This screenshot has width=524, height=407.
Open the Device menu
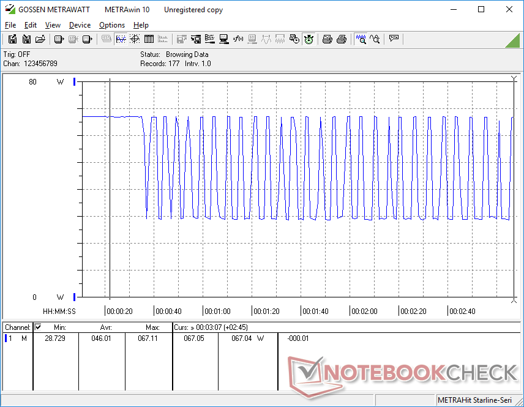[x=80, y=25]
